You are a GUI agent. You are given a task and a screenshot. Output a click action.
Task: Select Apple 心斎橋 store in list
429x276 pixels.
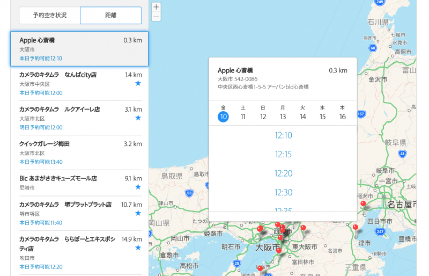pyautogui.click(x=79, y=49)
